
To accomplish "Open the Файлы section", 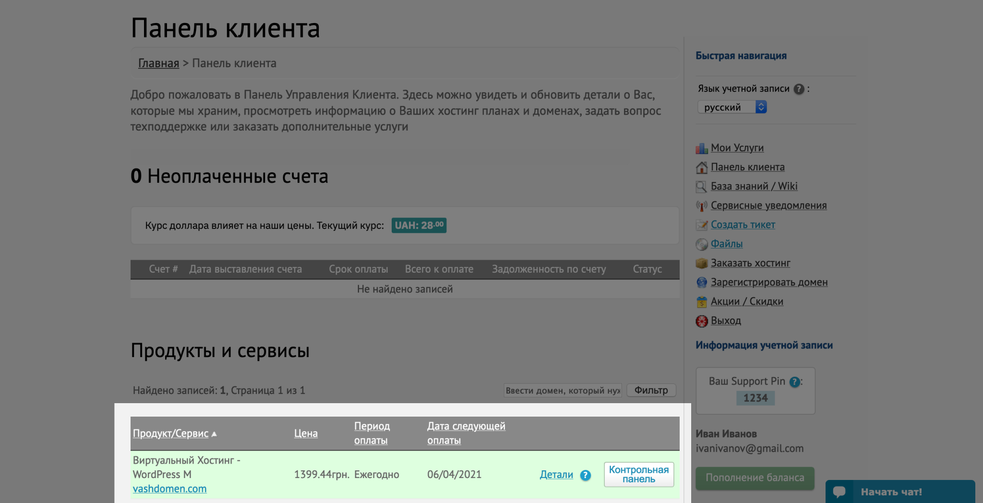I will (726, 244).
